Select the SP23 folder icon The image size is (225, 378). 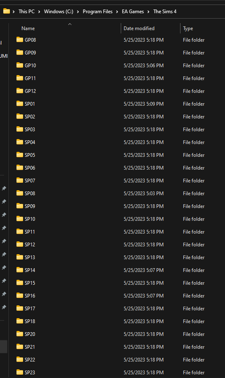20,372
